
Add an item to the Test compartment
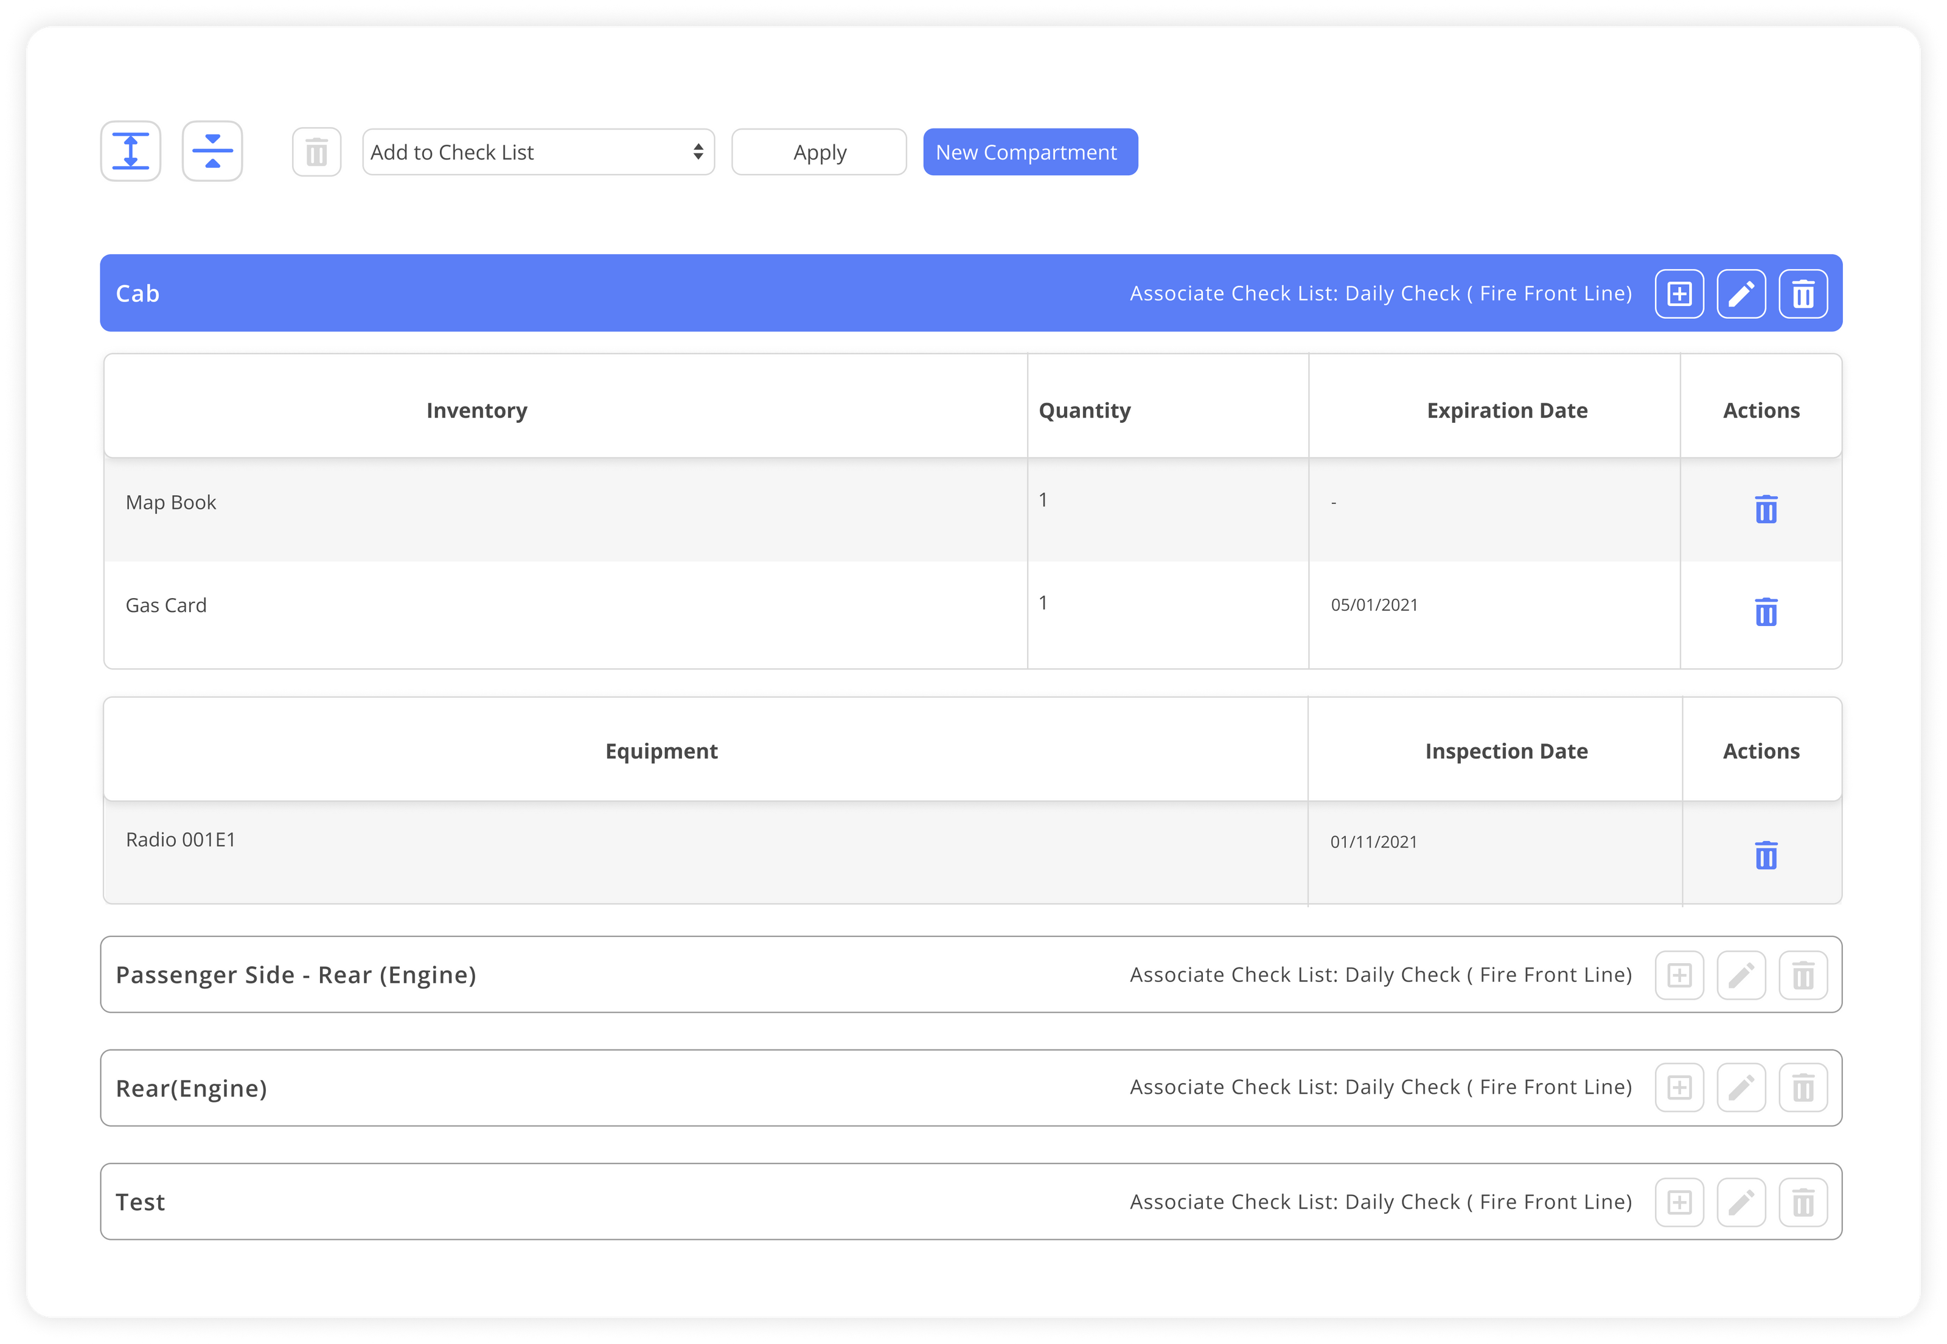1678,1202
